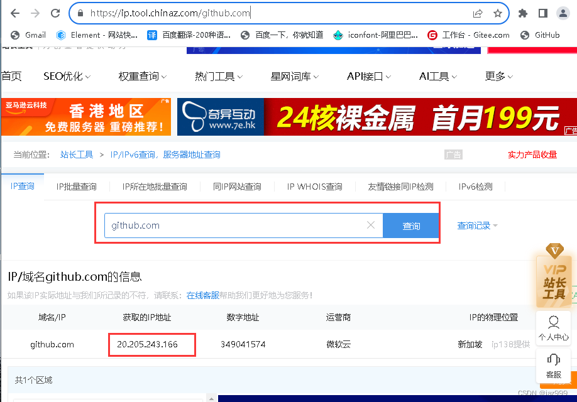Switch to IP所在地批量查询 tab
This screenshot has width=577, height=402.
tap(155, 187)
